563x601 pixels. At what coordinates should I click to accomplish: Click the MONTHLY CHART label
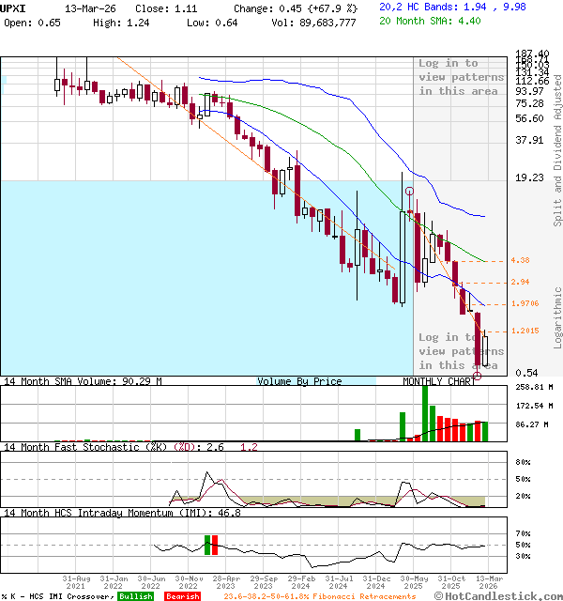point(439,381)
